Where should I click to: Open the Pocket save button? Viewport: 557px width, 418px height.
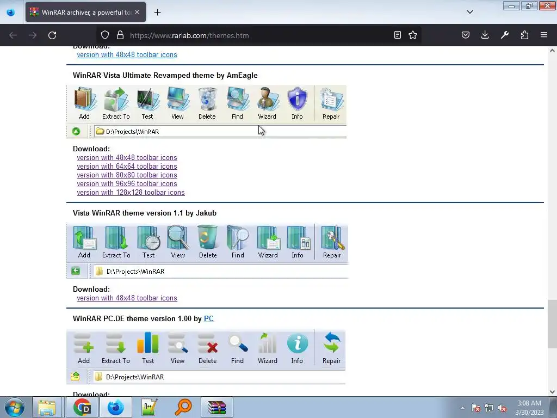point(466,35)
